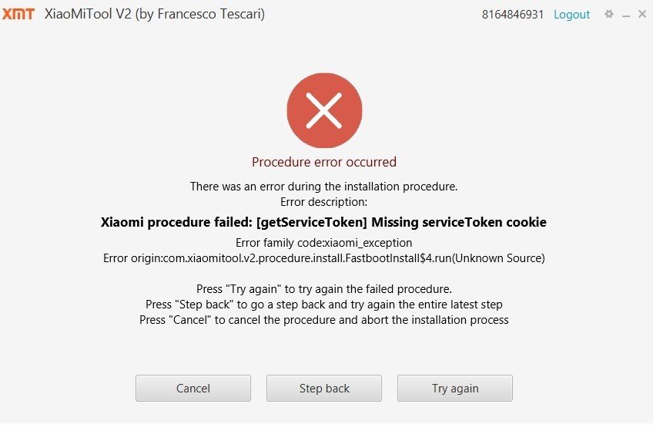Click the instruction line about "Cancel"
This screenshot has height=441, width=653.
click(324, 319)
